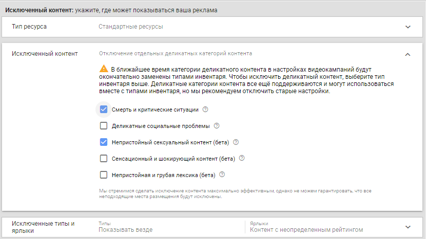Enable "Деликатные социальные проблемы" checkbox

point(104,126)
